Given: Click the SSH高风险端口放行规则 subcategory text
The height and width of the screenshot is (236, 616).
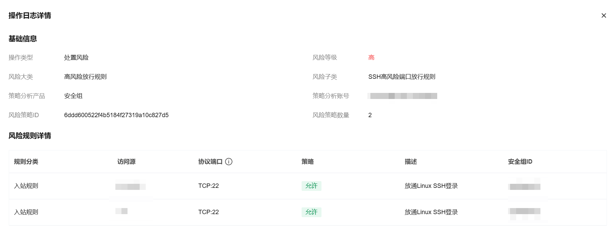Looking at the screenshot, I should 401,77.
